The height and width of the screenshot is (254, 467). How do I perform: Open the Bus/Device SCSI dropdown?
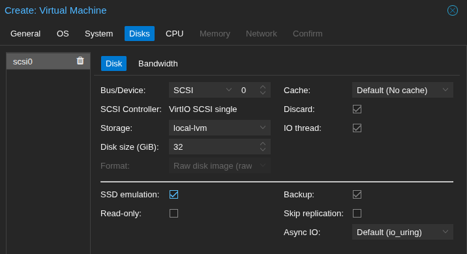203,90
